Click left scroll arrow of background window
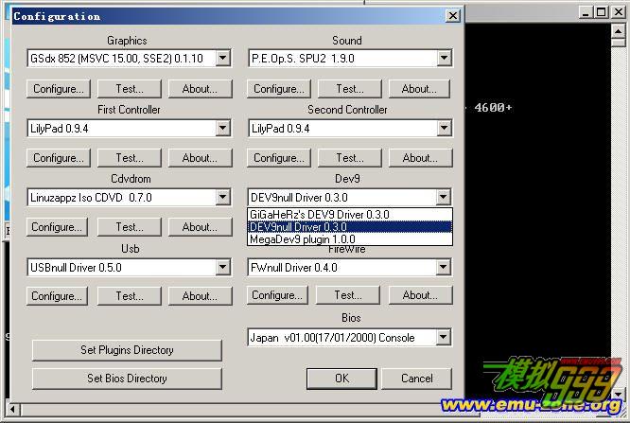Image resolution: width=630 pixels, height=423 pixels. click(12, 410)
